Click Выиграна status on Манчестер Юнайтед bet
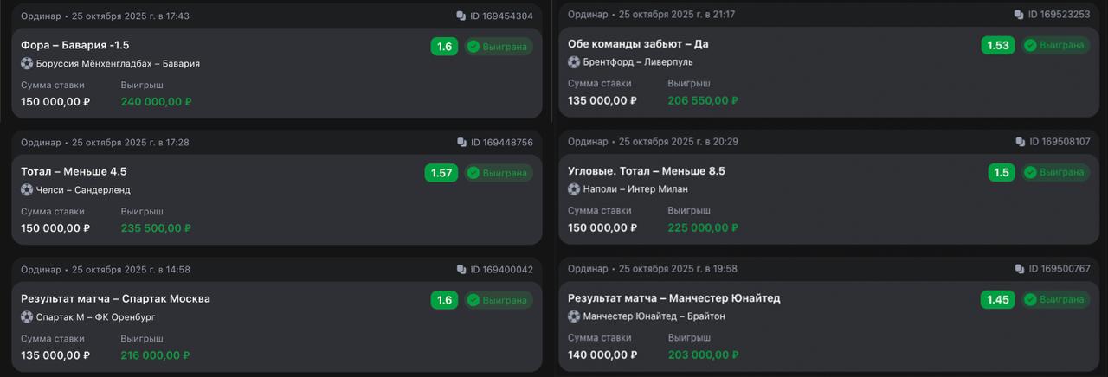 point(1053,300)
